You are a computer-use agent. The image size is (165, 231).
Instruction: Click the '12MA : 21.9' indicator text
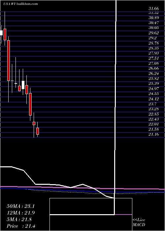[x=20, y=213]
